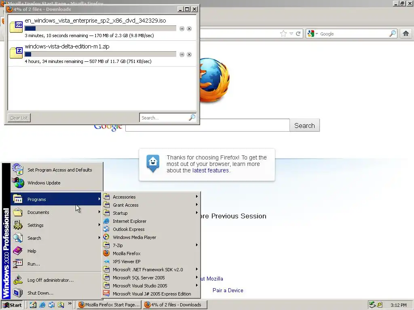Focus the Google search box on start page

(207, 125)
